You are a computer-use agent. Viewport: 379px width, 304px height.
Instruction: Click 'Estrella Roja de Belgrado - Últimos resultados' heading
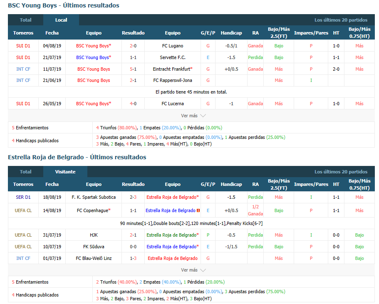tap(77, 157)
